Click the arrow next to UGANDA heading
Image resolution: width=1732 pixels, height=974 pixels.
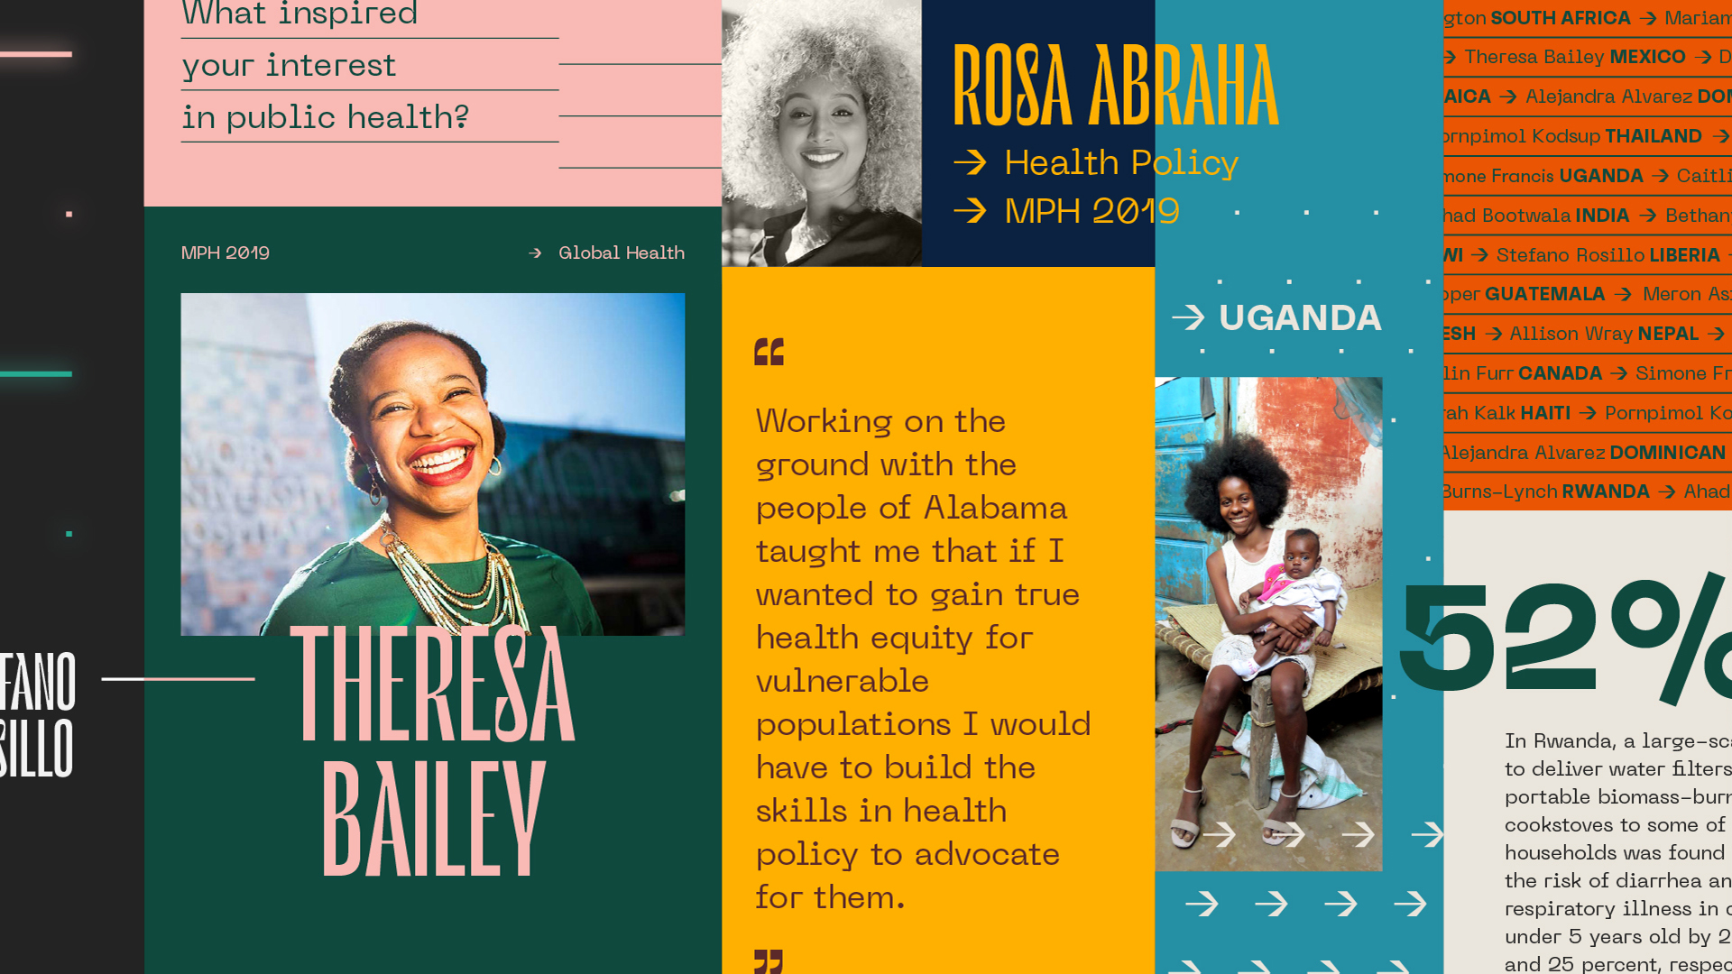(1188, 317)
